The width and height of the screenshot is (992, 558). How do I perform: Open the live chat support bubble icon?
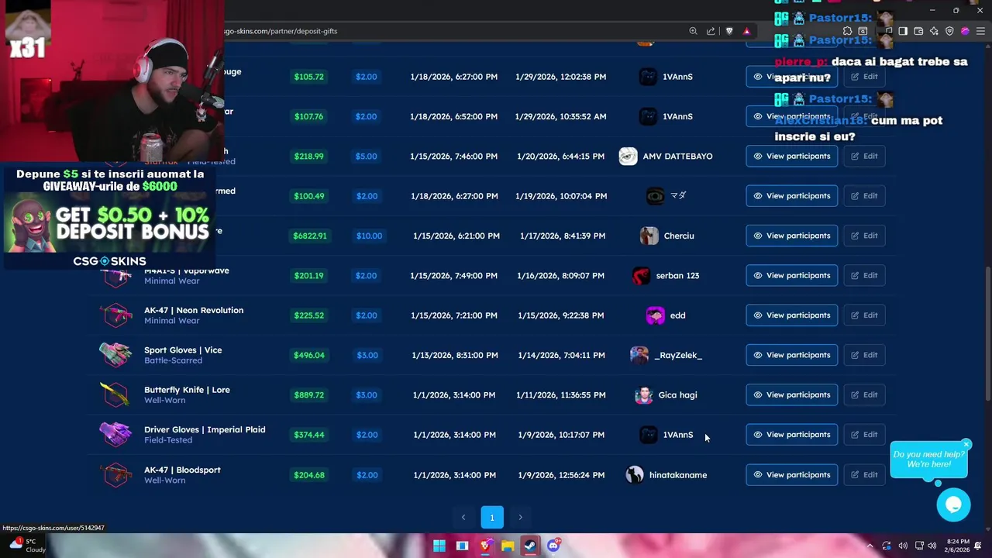click(x=953, y=505)
